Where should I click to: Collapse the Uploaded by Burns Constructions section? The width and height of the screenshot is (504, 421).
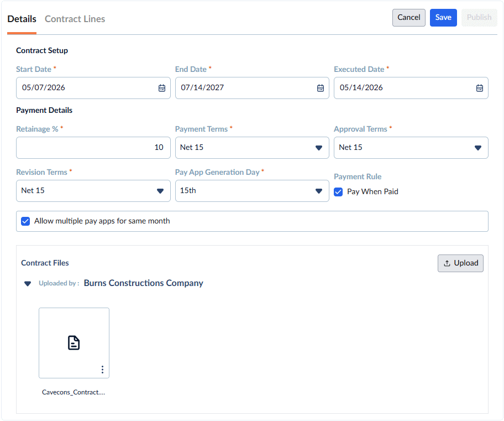point(28,284)
